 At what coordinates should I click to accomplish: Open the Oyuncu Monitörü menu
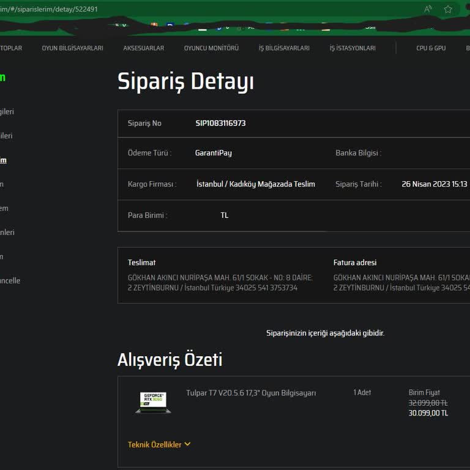(211, 48)
